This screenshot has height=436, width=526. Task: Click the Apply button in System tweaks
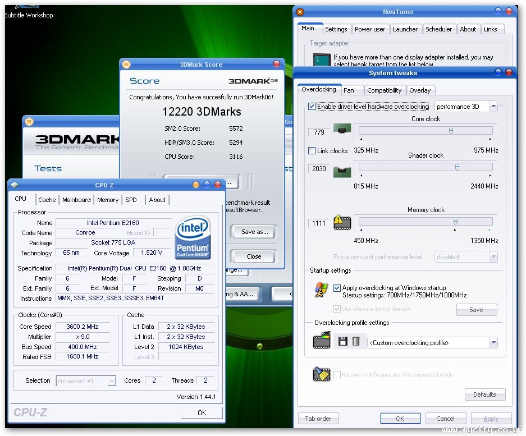(491, 419)
